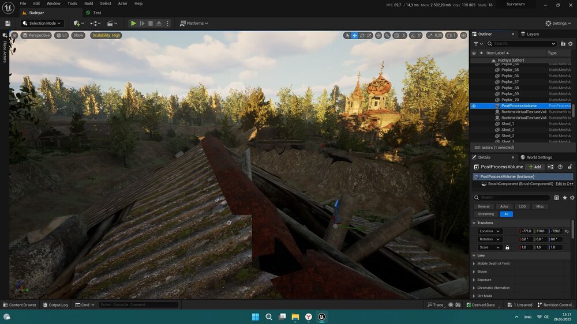This screenshot has height=324, width=577.
Task: Toggle surface snapping icon
Action: click(387, 35)
